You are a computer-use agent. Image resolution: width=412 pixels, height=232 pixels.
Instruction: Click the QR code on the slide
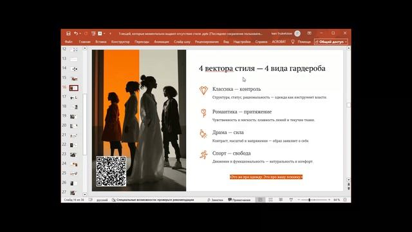coord(111,171)
